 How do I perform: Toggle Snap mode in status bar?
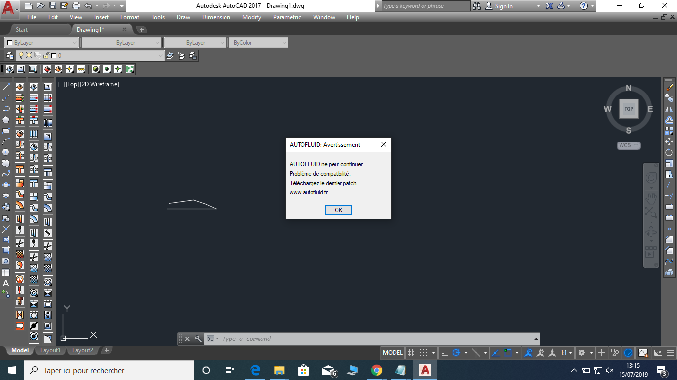point(424,353)
